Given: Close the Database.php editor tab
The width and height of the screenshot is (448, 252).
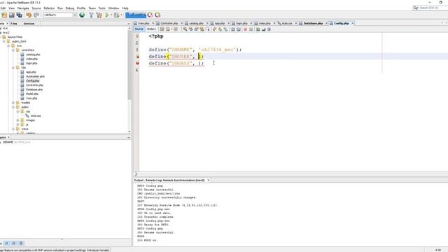Looking at the screenshot, I should click(326, 23).
